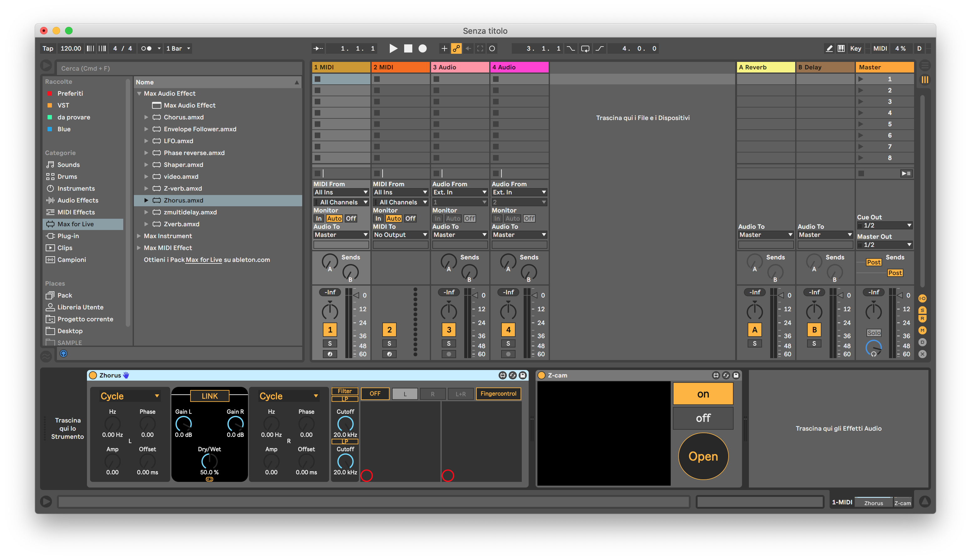This screenshot has height=560, width=971.
Task: Open the left Cycle waveform dropdown
Action: pyautogui.click(x=130, y=396)
